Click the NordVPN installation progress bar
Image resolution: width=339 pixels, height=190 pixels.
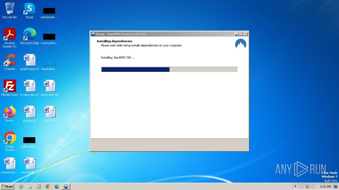coord(169,69)
